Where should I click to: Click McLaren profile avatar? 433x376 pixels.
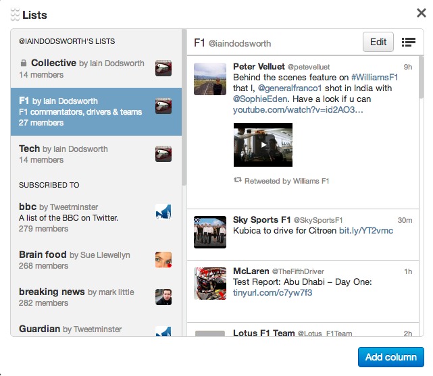pos(210,283)
